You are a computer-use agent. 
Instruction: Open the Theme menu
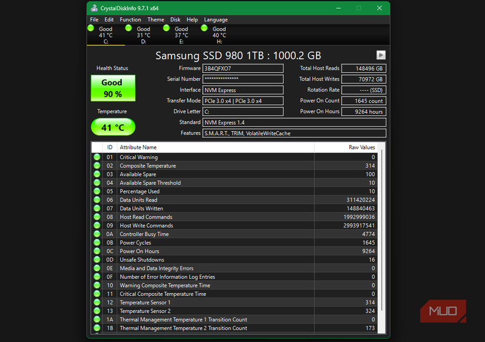[155, 19]
